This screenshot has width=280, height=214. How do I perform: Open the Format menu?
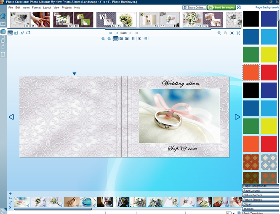(x=36, y=8)
